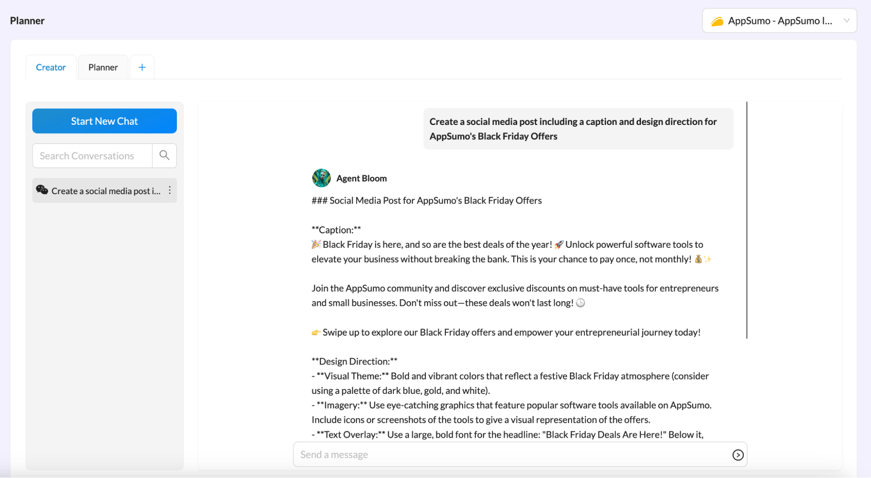The width and height of the screenshot is (871, 478).
Task: Click the send message arrow icon
Action: tap(738, 454)
